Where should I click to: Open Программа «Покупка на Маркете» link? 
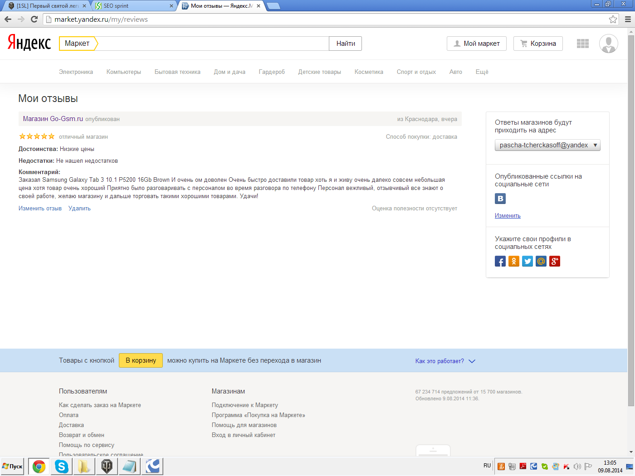[259, 415]
